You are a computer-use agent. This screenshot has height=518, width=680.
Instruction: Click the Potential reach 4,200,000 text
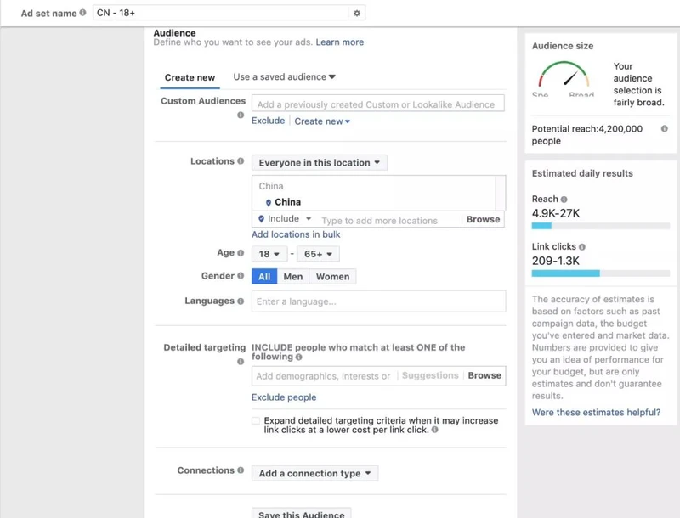(x=586, y=135)
